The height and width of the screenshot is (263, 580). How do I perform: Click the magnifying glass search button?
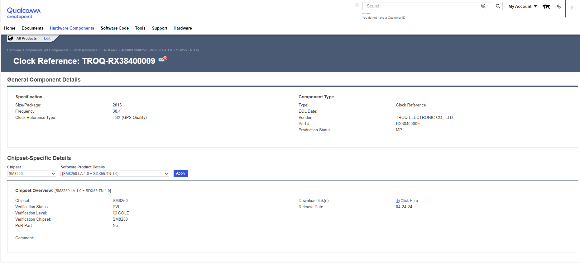[x=498, y=6]
